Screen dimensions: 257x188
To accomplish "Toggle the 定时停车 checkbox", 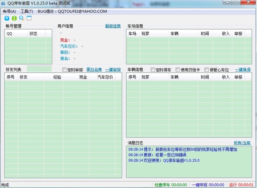I will 153,70.
